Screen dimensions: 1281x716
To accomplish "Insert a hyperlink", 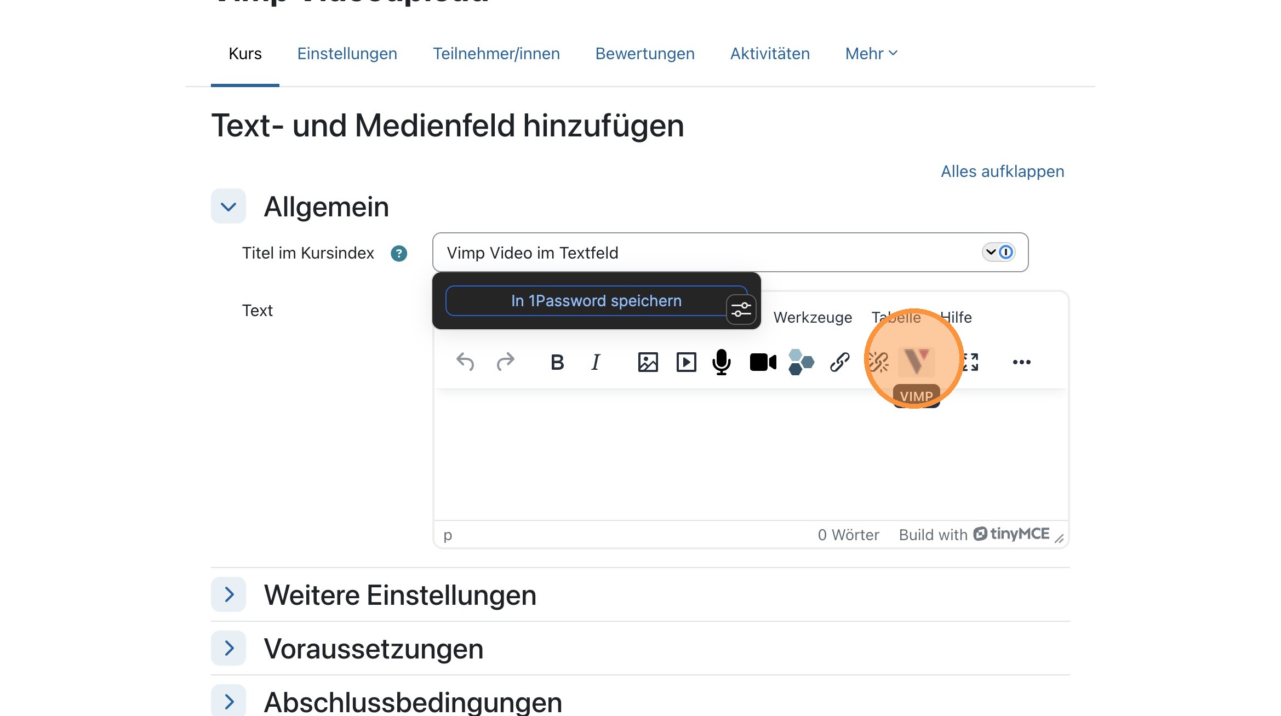I will tap(839, 362).
